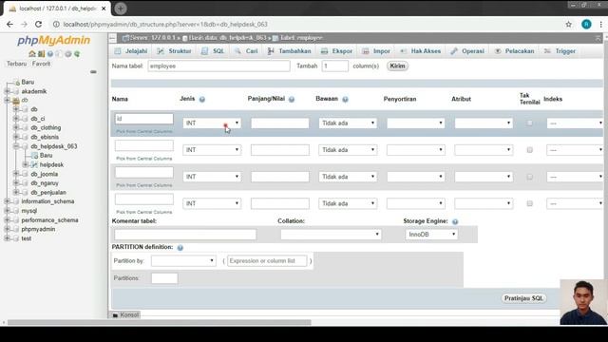Expand the mysql database node
This screenshot has width=608, height=342.
[7, 211]
